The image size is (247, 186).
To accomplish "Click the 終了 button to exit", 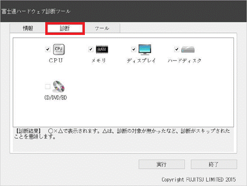I will (214, 164).
